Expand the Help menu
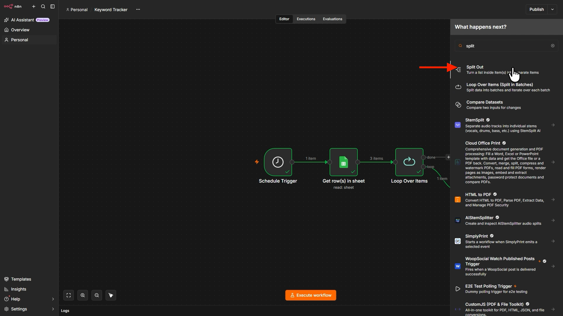Image resolution: width=563 pixels, height=316 pixels. 29,299
